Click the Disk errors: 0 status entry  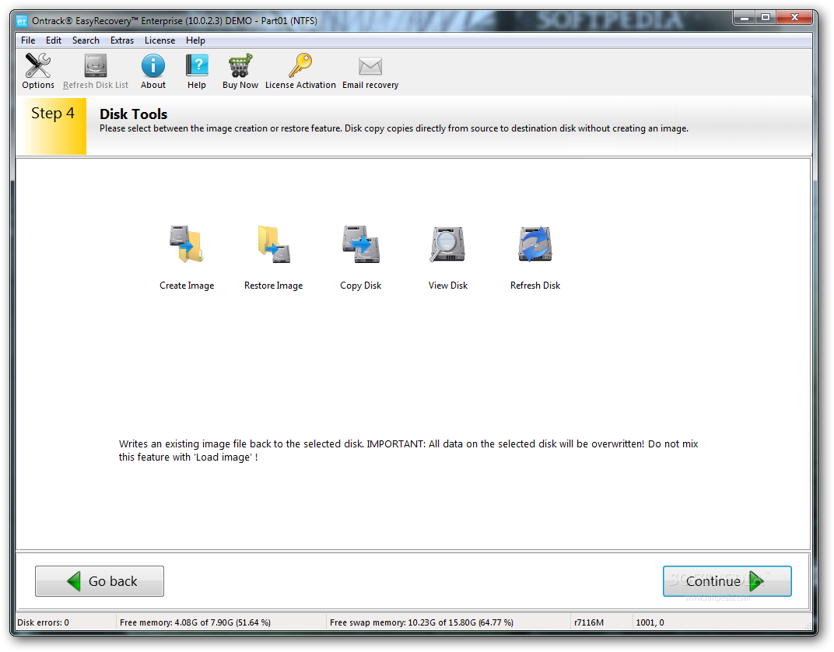click(x=43, y=622)
